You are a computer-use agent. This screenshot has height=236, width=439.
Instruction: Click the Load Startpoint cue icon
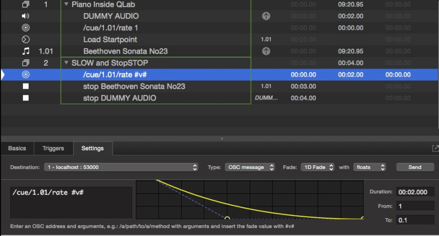coord(25,39)
